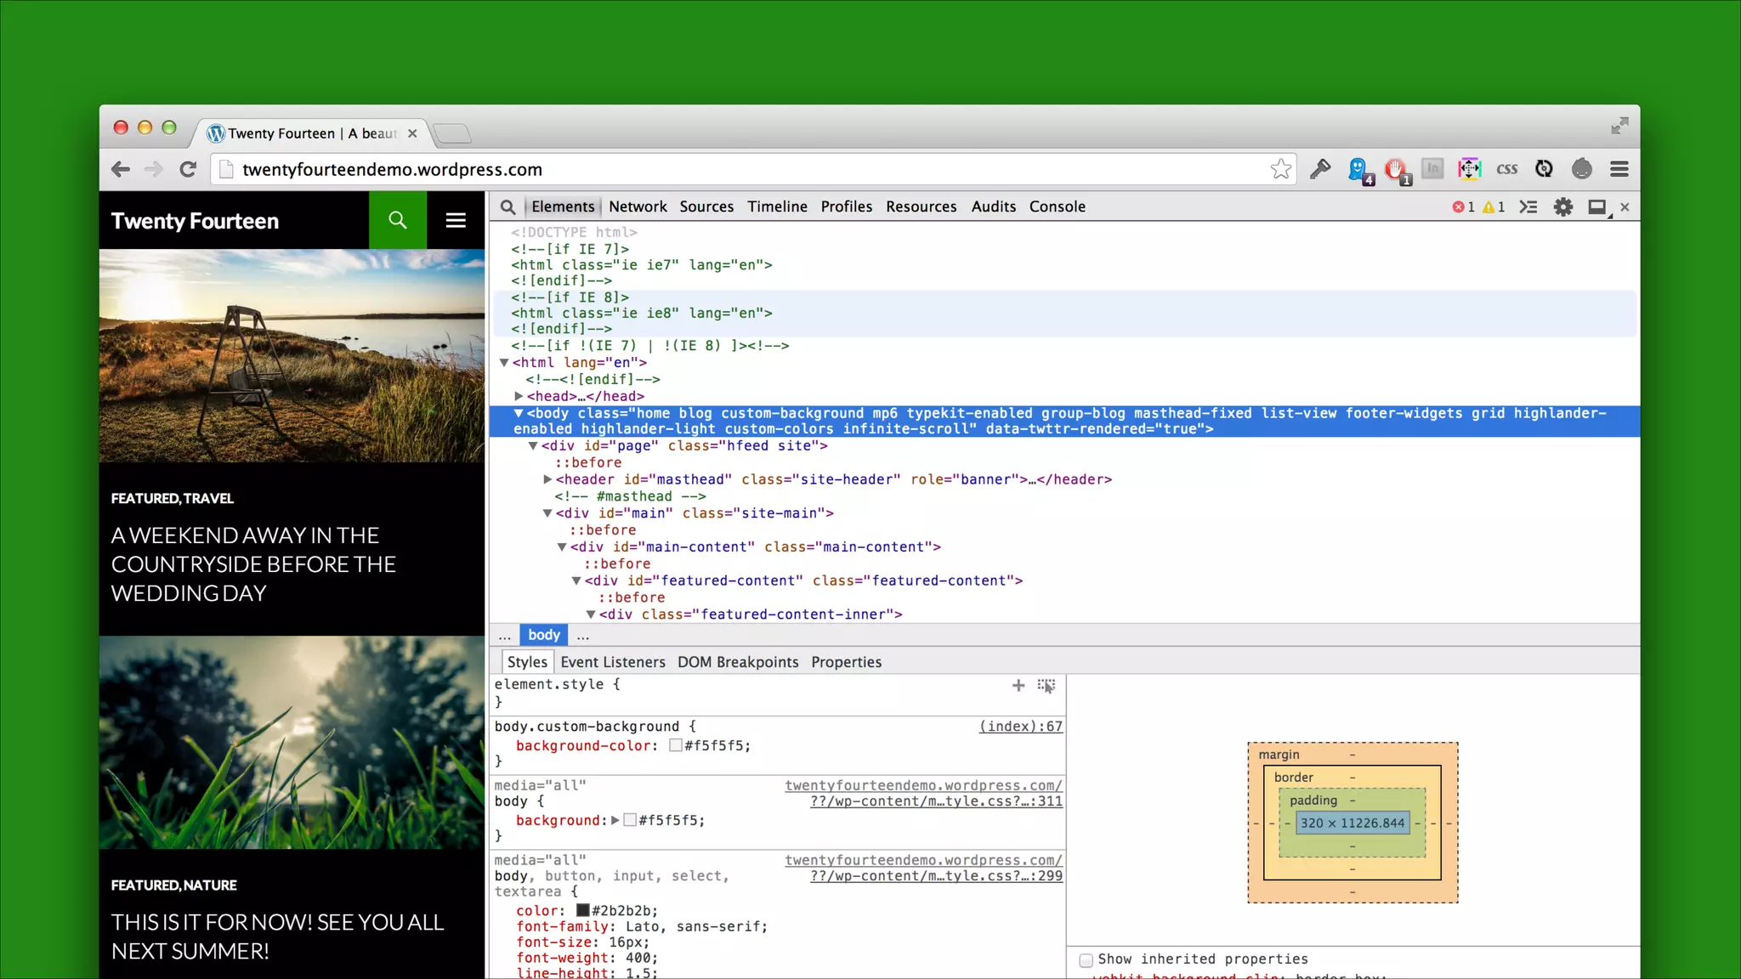Open the (index):67 source link

[1020, 727]
